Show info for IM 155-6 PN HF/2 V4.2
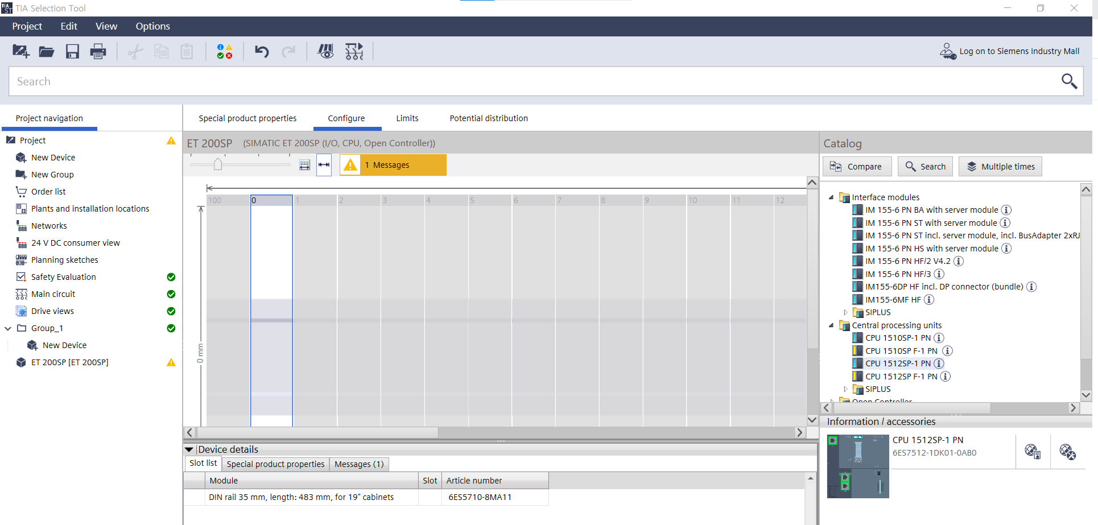 click(x=959, y=261)
